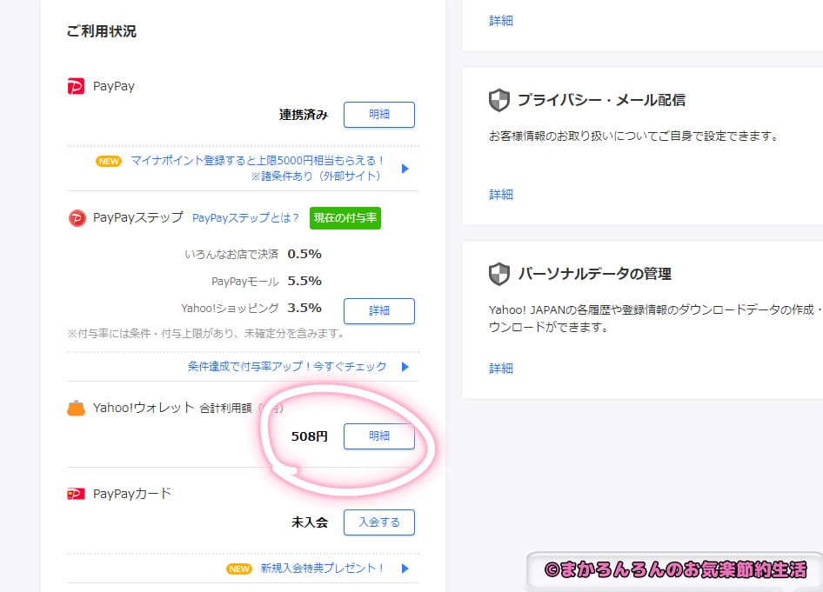Click the Yahoo!ショッピング label
Screen dimensions: 823x592
click(230, 309)
